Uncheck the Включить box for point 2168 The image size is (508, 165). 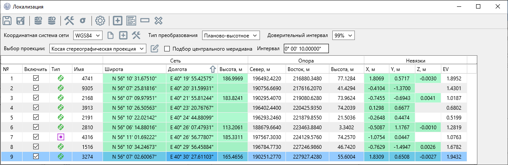36,97
